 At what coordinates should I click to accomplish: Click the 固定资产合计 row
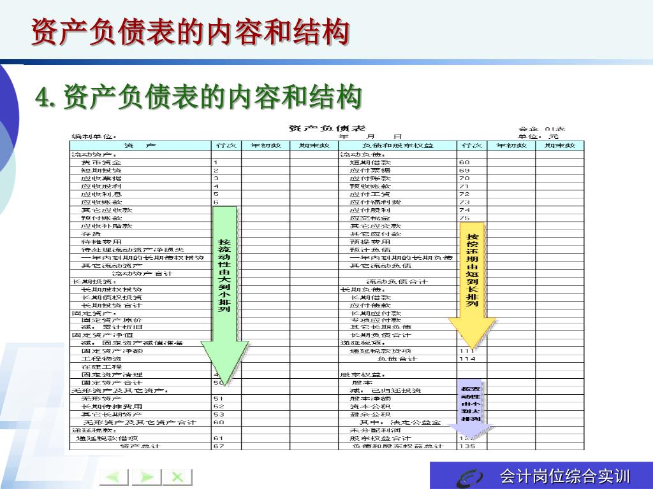pos(112,383)
